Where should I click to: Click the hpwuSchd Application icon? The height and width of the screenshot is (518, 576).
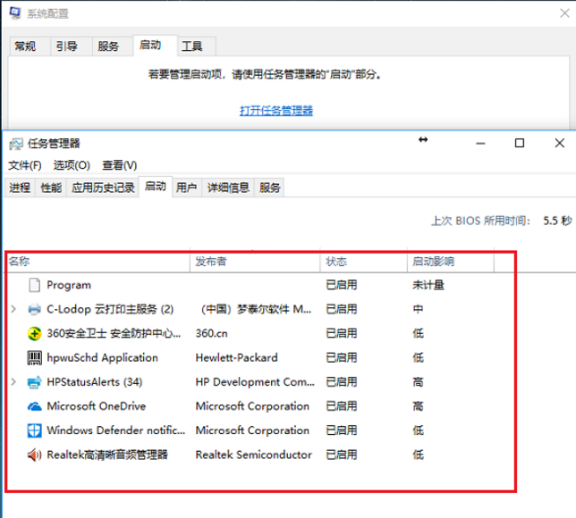click(x=34, y=357)
